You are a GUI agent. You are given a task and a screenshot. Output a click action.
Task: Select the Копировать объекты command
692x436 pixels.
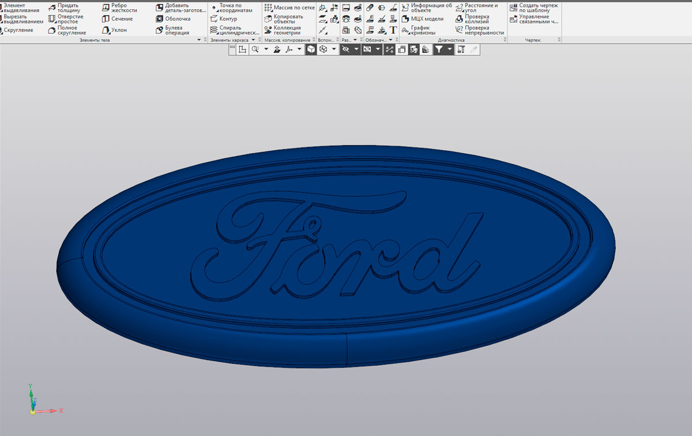click(284, 19)
